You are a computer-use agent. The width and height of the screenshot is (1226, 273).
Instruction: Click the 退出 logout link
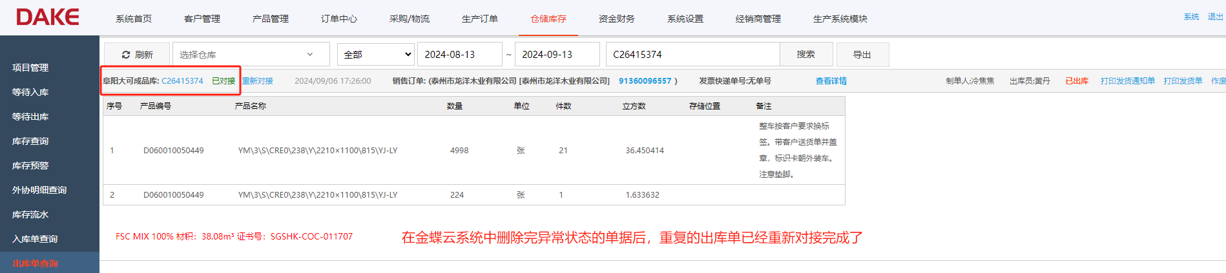(x=1215, y=17)
